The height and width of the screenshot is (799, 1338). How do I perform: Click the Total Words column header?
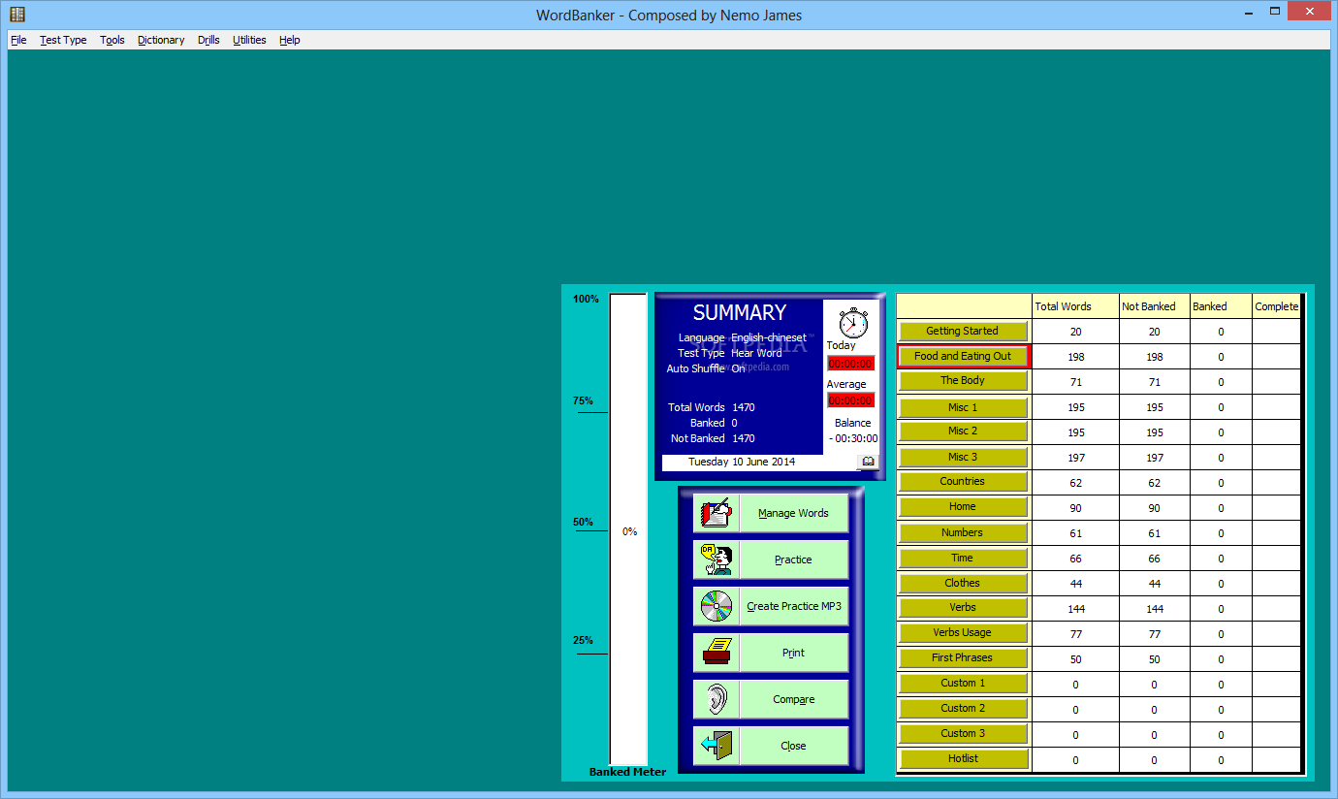pyautogui.click(x=1075, y=306)
